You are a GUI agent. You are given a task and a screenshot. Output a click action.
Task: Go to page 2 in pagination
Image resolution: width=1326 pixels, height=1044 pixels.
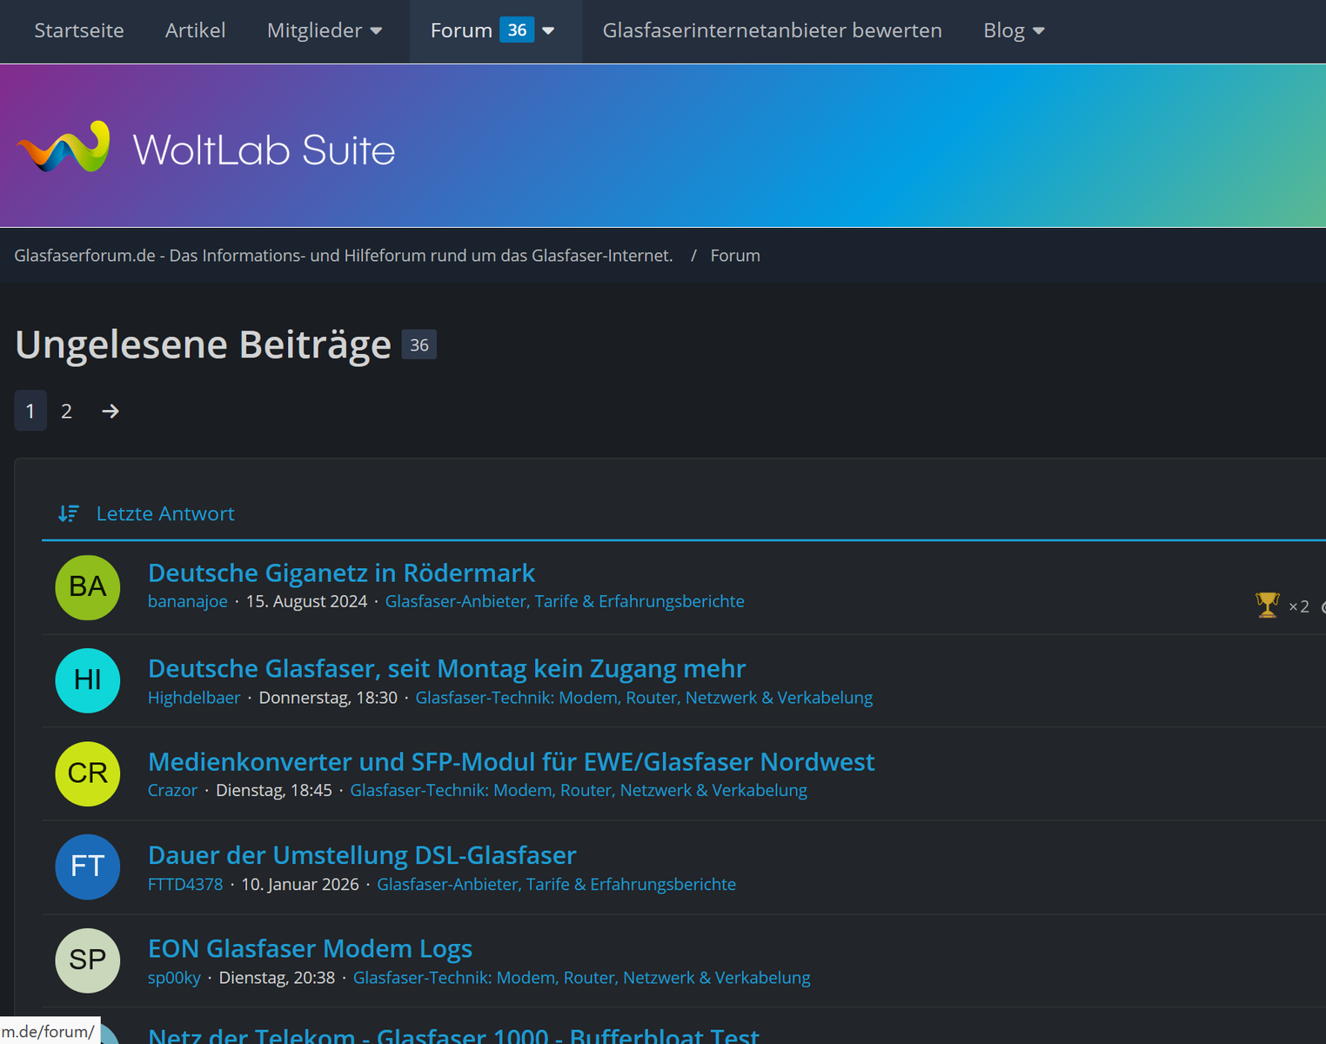[x=66, y=411]
